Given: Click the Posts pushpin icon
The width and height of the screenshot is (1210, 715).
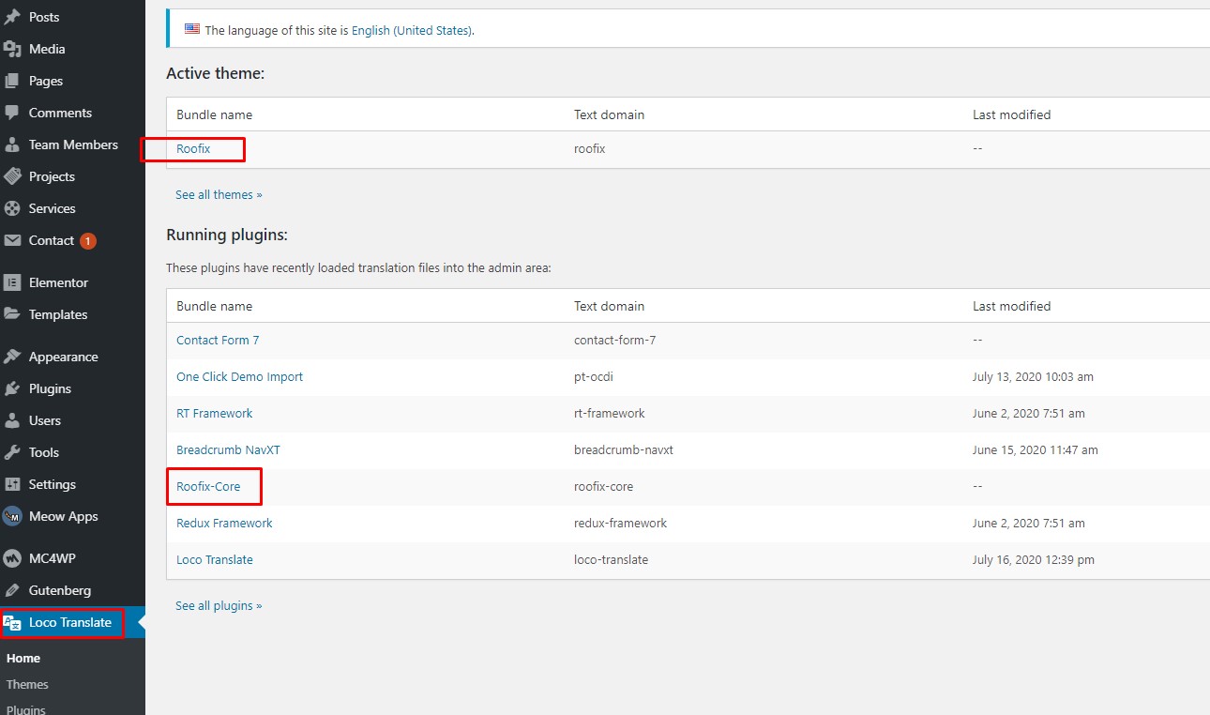Looking at the screenshot, I should [12, 17].
